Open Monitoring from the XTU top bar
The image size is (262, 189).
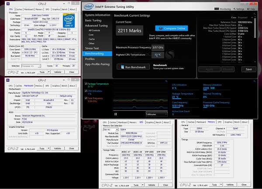pyautogui.click(x=225, y=9)
